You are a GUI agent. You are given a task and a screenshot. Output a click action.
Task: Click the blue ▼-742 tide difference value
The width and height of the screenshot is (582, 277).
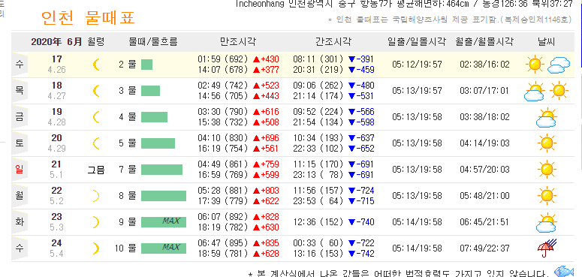pyautogui.click(x=361, y=254)
